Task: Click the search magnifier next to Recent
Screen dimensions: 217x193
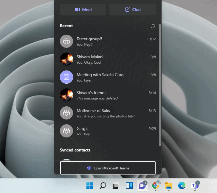Action: tap(153, 26)
